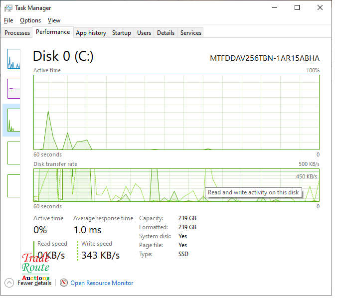This screenshot has height=298, width=337.
Task: Select the blue CPU graph thumbnail
Action: pyautogui.click(x=13, y=59)
